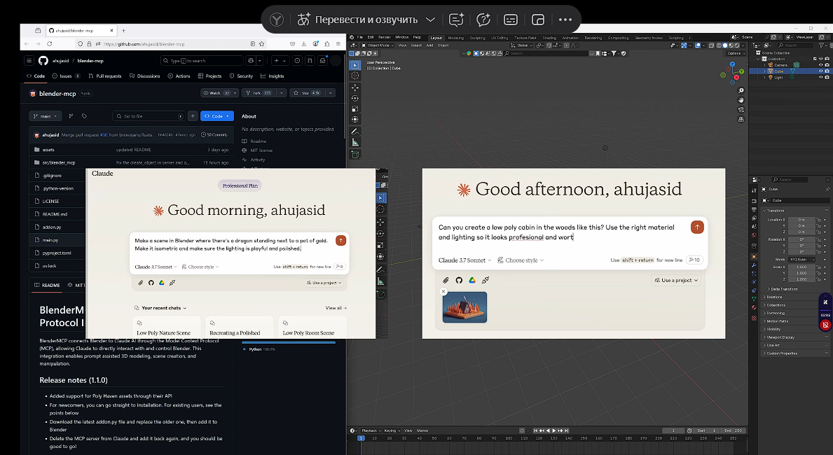
Task: Click the Google Drive icon in right Claude window
Action: click(x=471, y=280)
